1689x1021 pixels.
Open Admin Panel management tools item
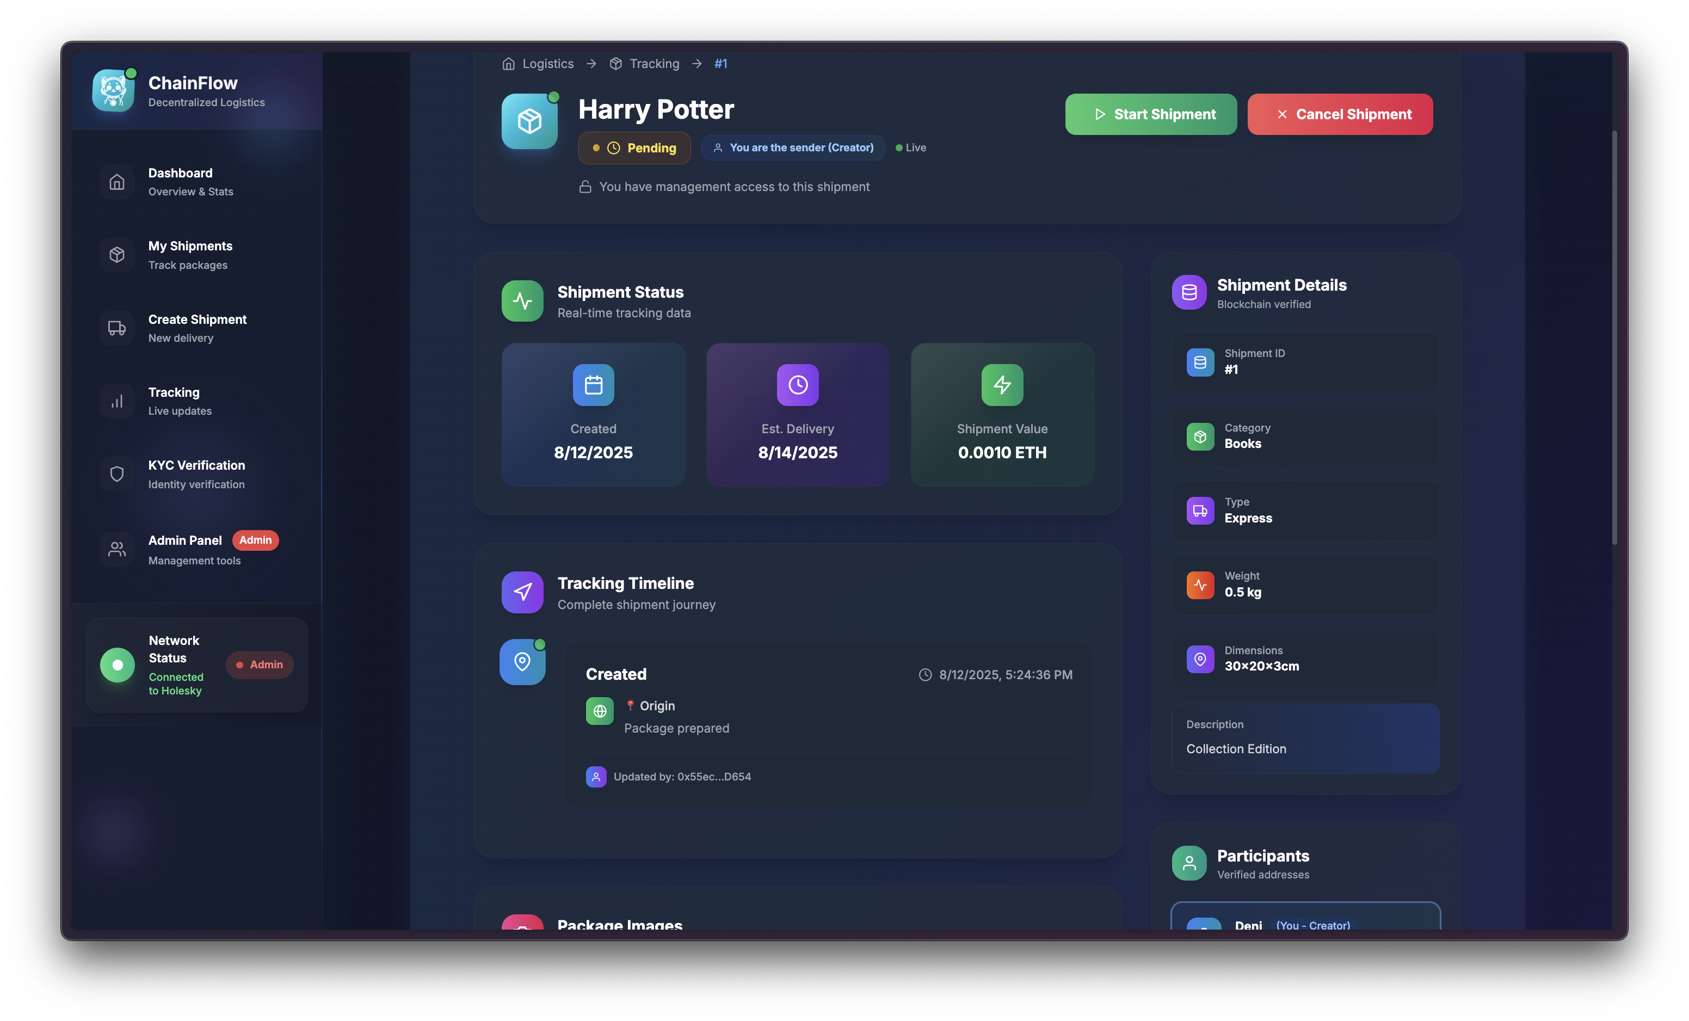point(185,549)
